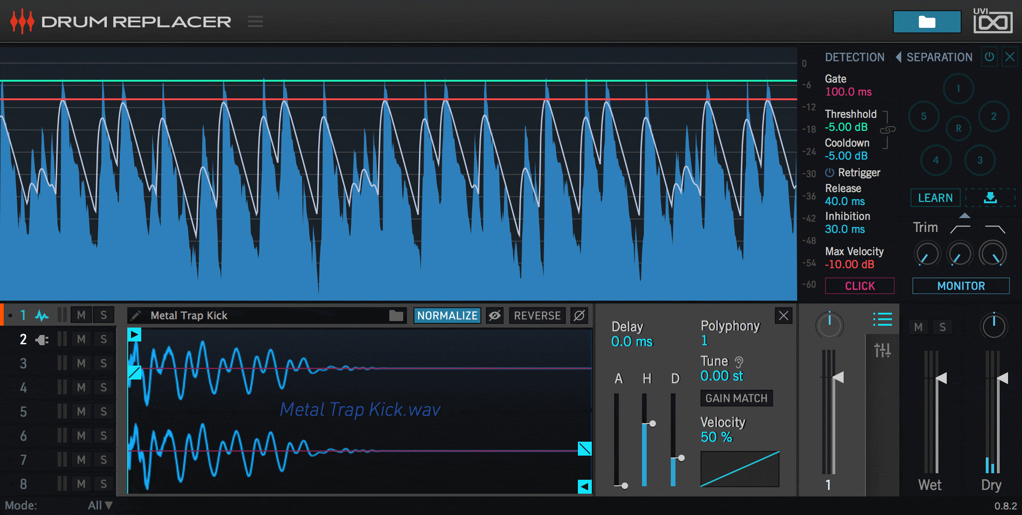Click the Wet level fader handle
This screenshot has width=1022, height=515.
(941, 379)
